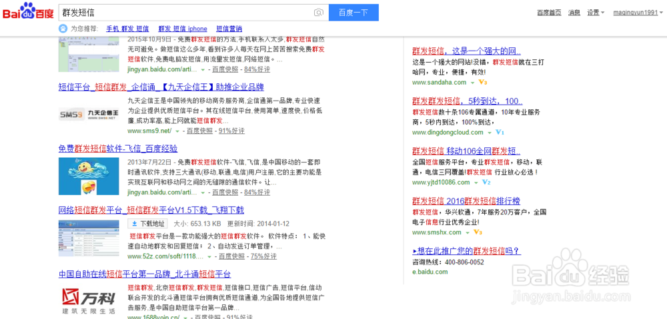Open the 飞信 cartoon mascot thumbnail
The width and height of the screenshot is (667, 319).
coord(89,176)
